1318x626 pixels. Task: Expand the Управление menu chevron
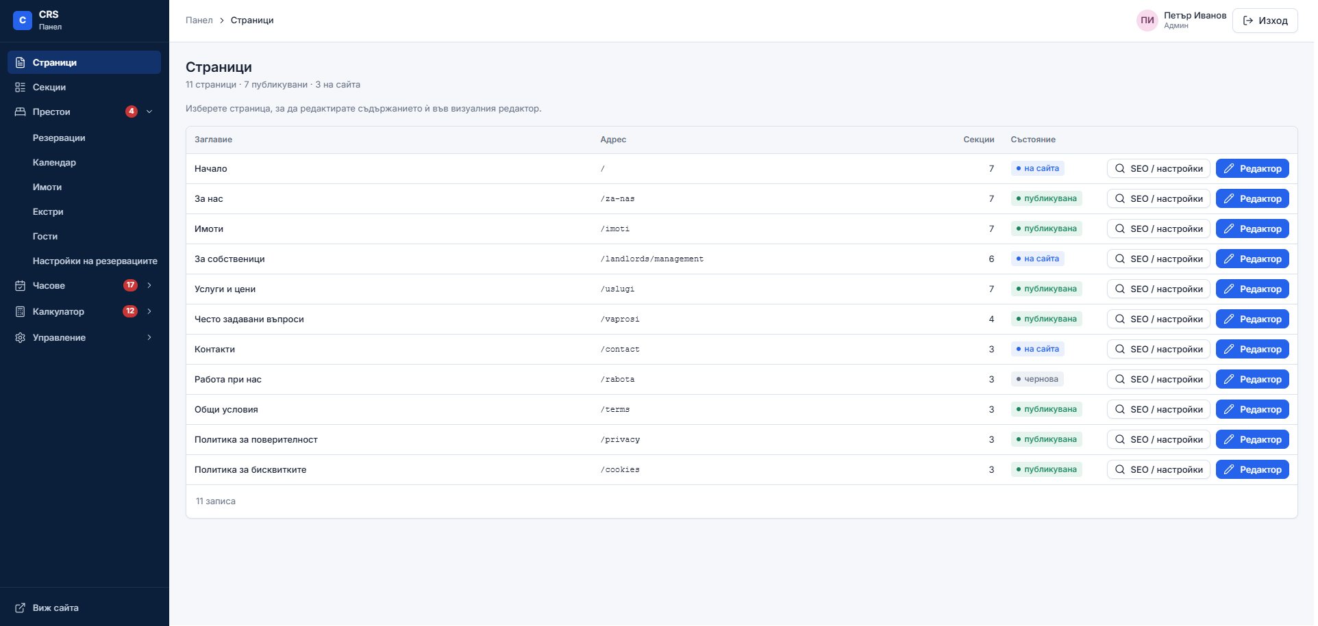pos(149,338)
